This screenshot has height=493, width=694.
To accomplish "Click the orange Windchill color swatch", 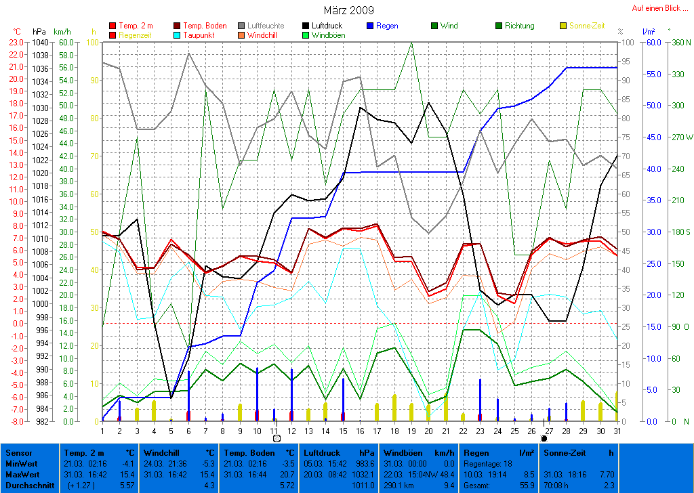I will [x=241, y=35].
